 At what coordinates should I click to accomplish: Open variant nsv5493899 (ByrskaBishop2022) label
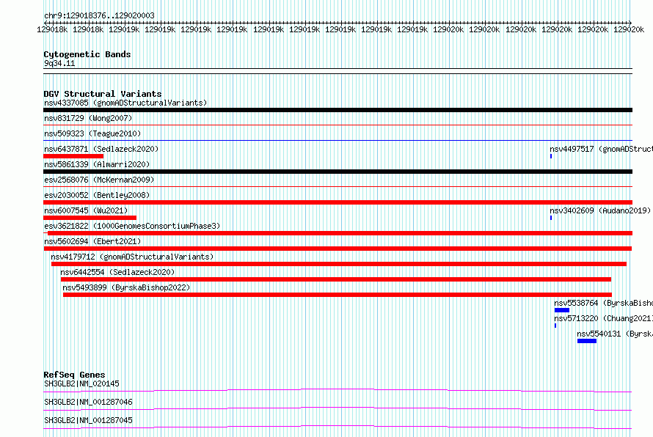[126, 287]
